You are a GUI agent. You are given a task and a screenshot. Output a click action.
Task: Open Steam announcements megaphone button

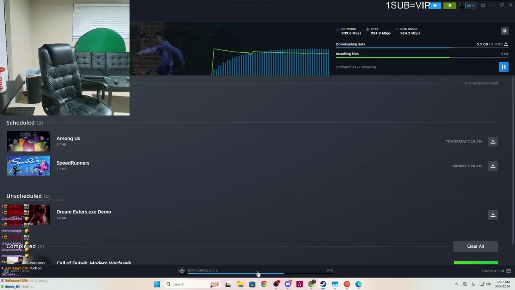(x=435, y=6)
